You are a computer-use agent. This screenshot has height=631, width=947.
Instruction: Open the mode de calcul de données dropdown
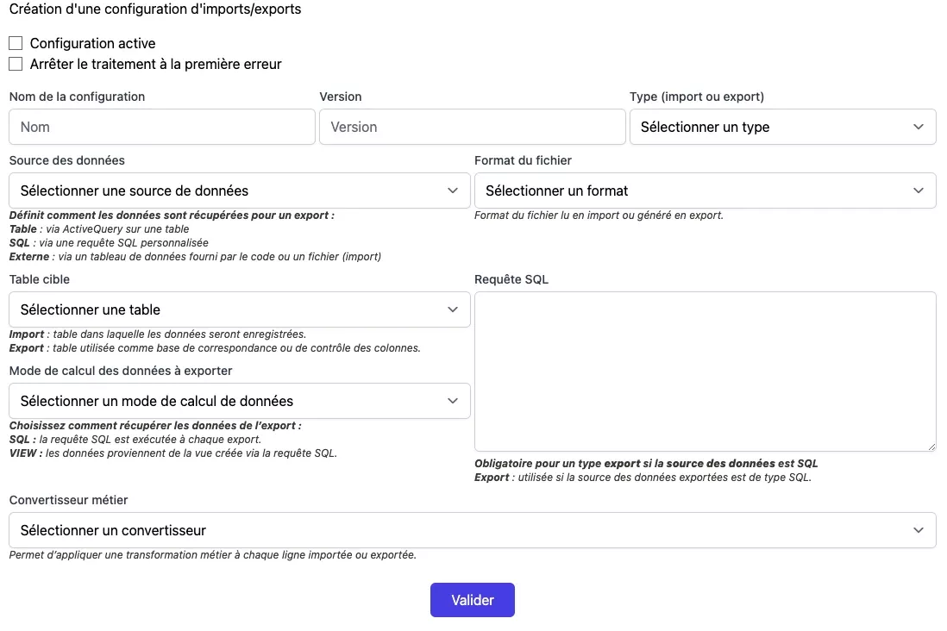(x=239, y=401)
